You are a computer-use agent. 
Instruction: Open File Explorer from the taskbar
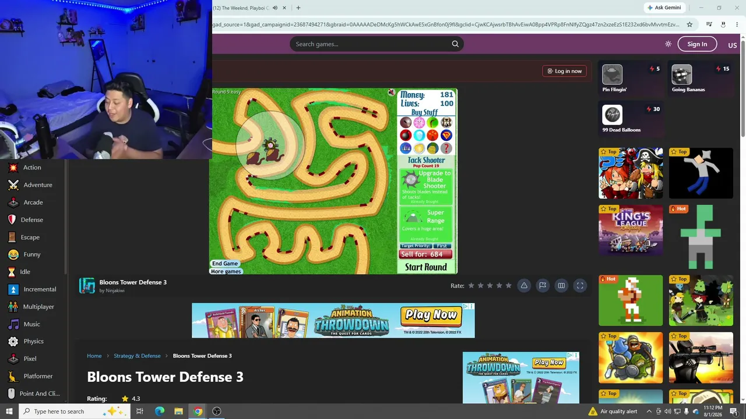(179, 411)
